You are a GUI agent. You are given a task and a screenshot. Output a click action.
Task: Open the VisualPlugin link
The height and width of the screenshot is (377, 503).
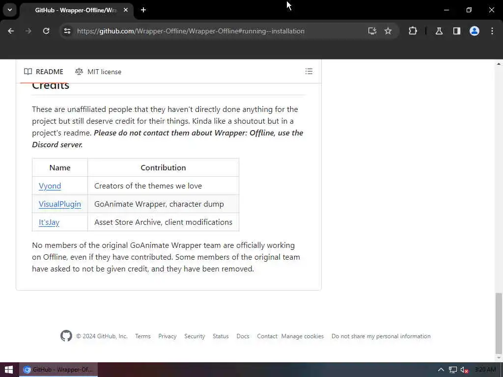60,204
